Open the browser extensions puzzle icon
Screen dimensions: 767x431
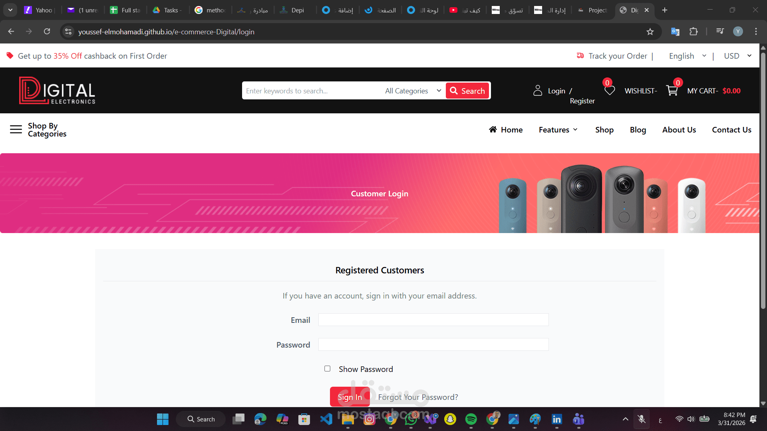(x=693, y=32)
